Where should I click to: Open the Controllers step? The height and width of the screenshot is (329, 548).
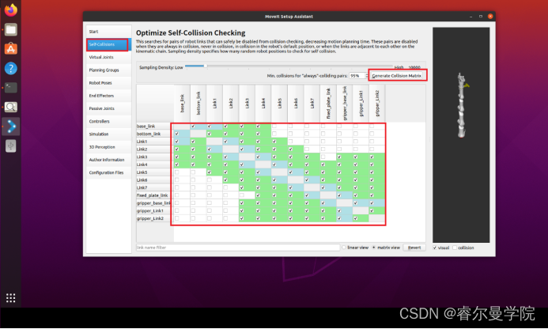108,121
